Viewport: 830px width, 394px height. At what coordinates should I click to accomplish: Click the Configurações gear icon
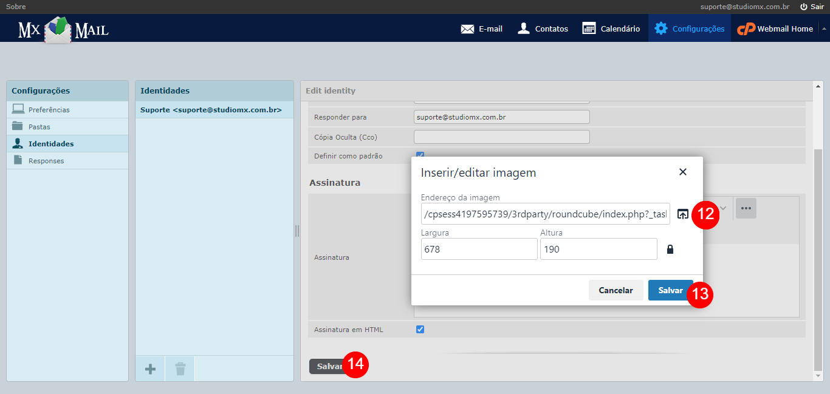tap(661, 28)
